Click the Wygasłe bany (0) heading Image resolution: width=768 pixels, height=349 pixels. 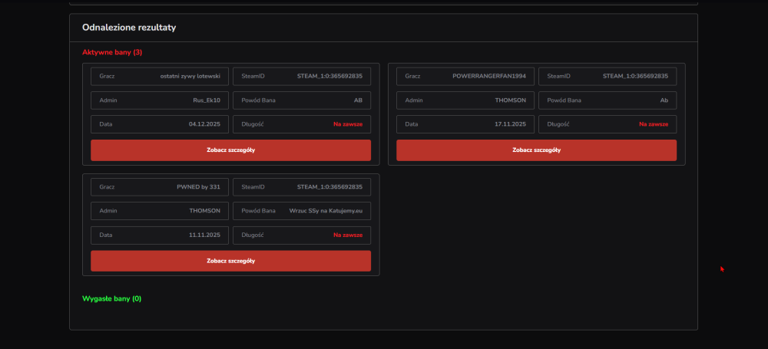point(111,298)
